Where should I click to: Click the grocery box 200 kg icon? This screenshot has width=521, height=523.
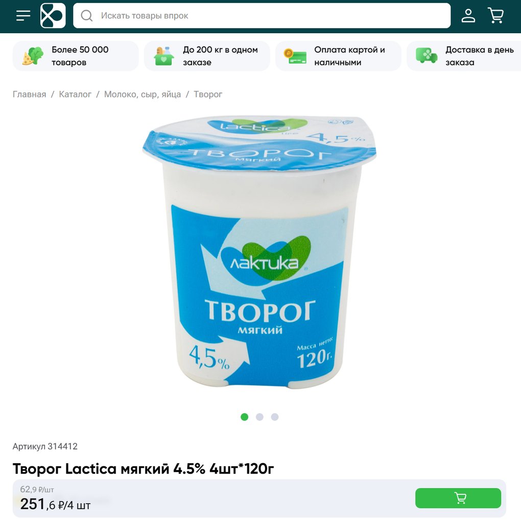click(164, 56)
